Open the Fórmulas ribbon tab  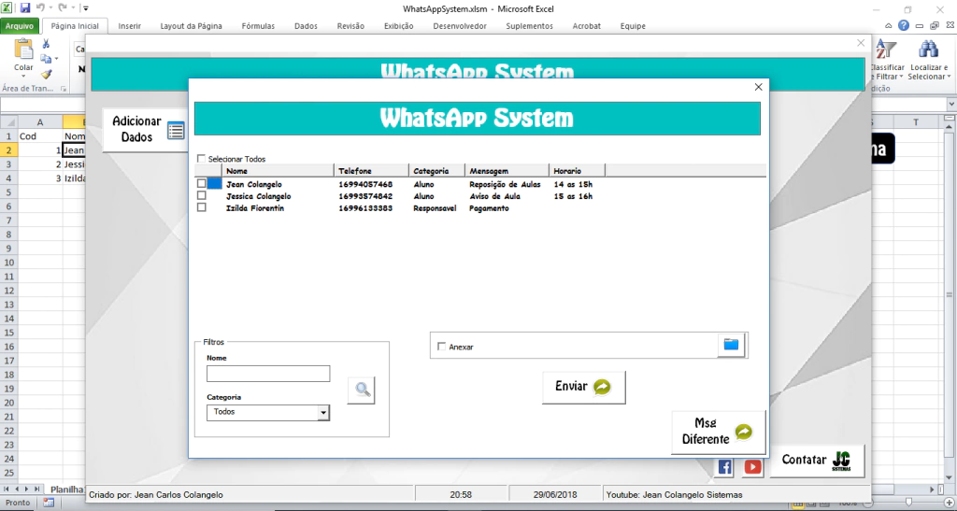tap(256, 26)
